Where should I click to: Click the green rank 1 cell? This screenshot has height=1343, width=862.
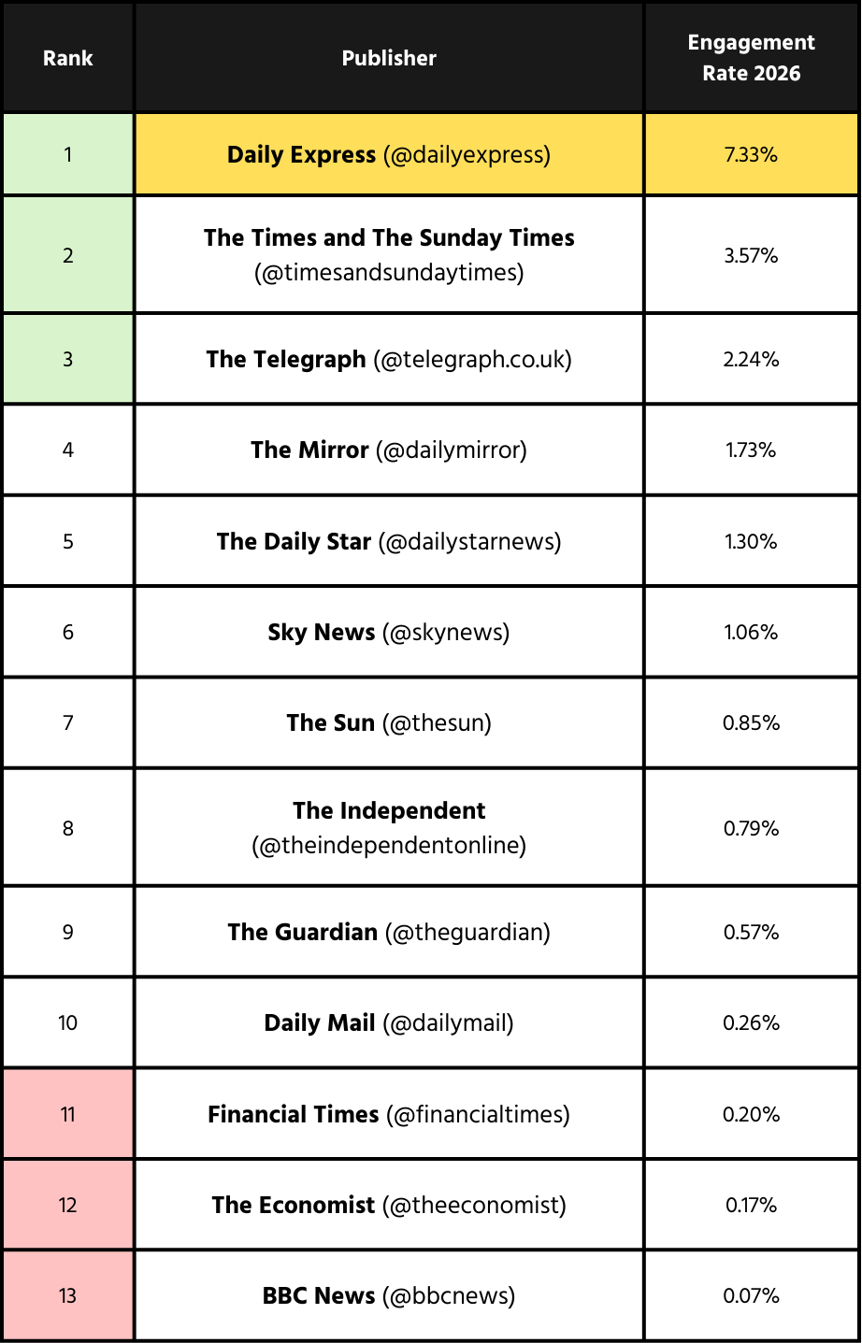click(x=68, y=155)
